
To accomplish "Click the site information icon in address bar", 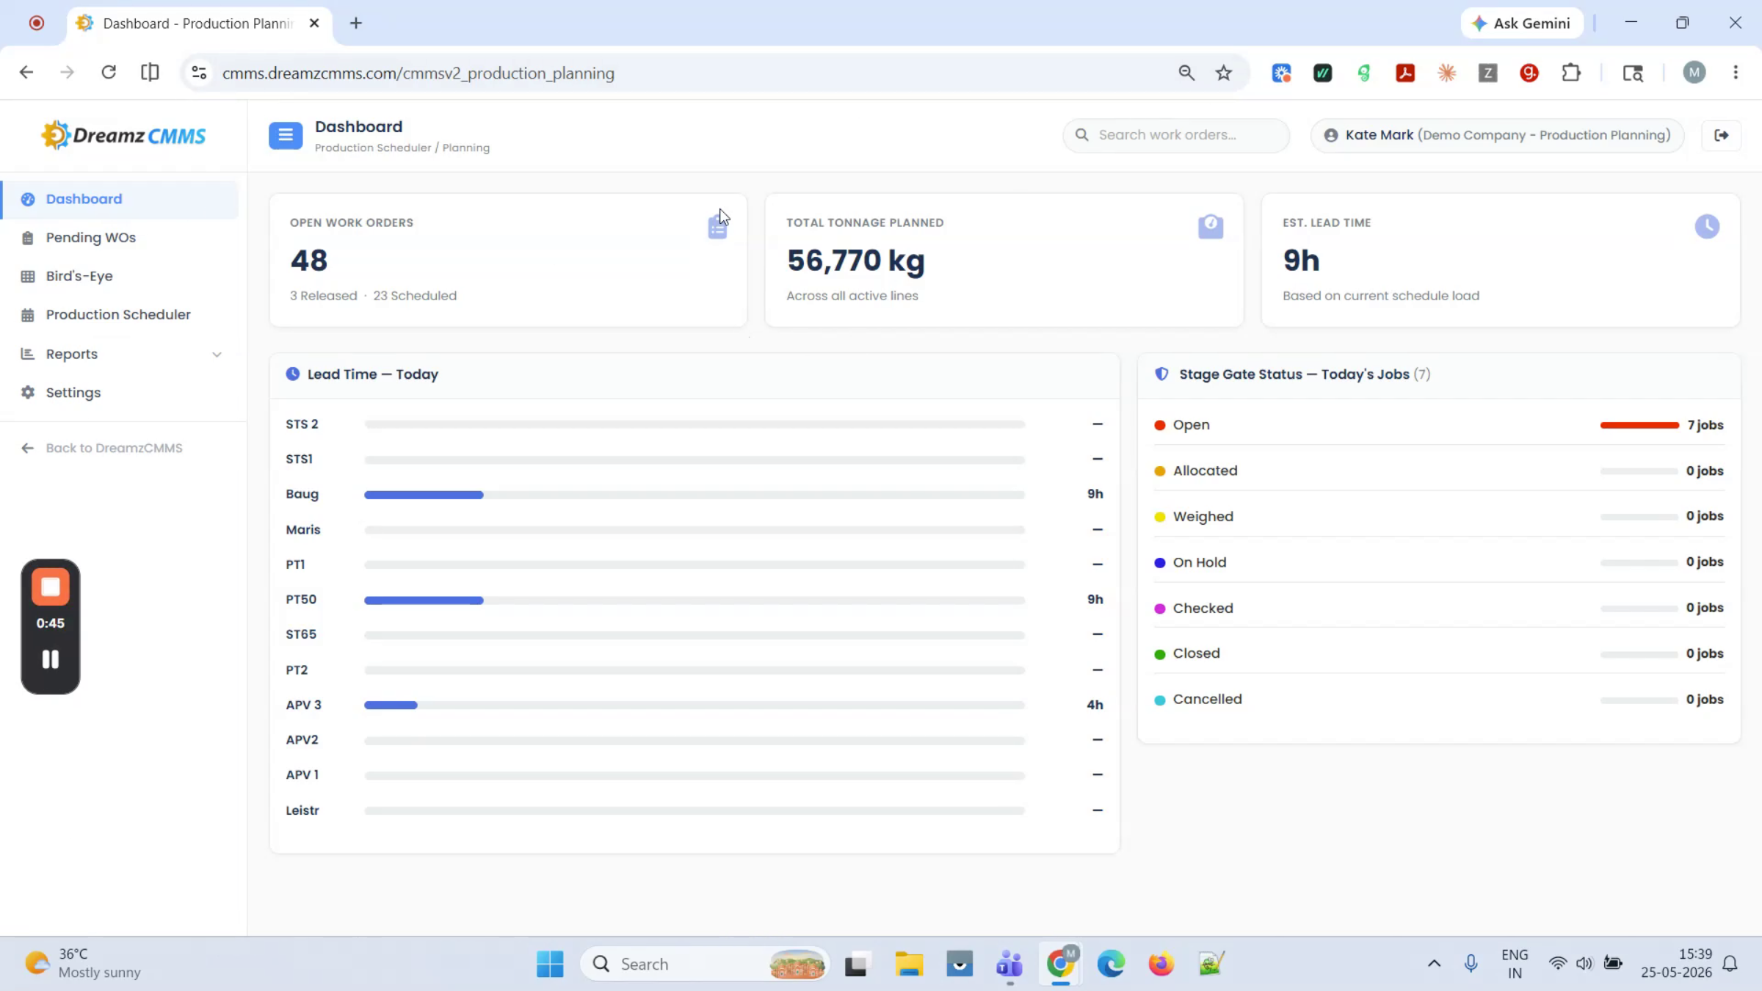I will (x=199, y=73).
